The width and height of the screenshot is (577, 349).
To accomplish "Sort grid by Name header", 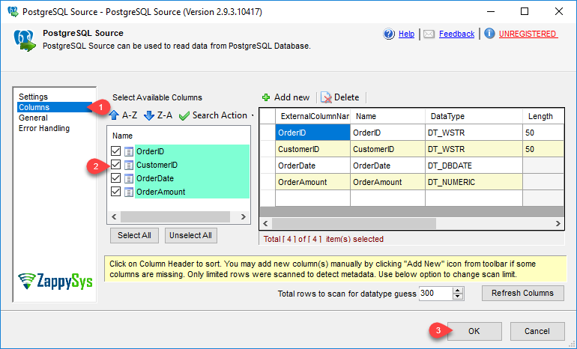I will pos(387,116).
